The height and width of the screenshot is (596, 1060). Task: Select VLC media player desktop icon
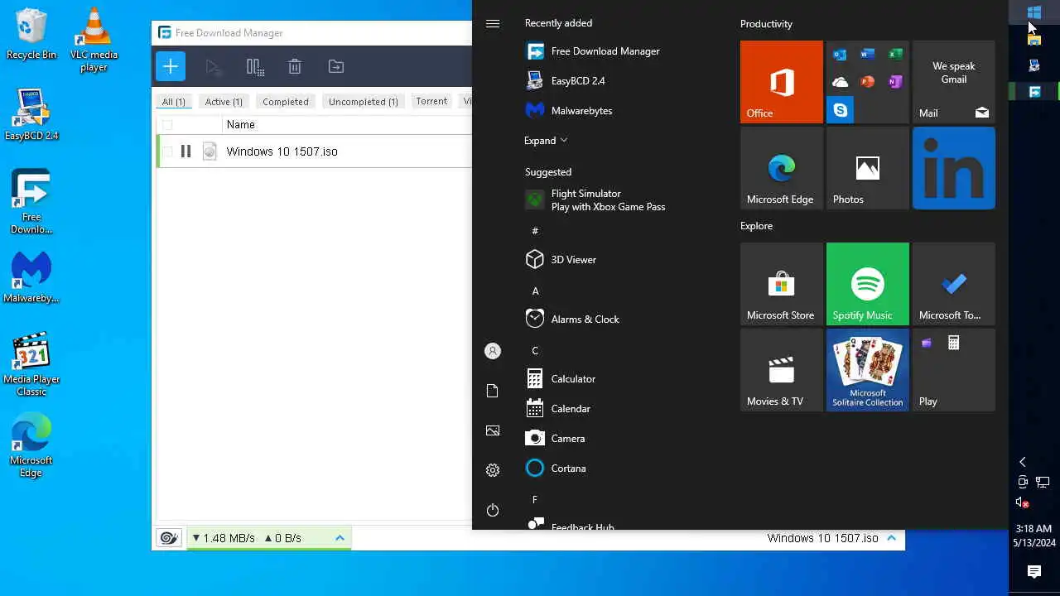(94, 40)
